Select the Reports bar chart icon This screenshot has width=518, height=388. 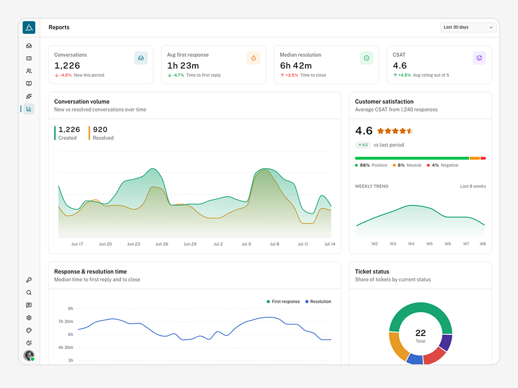29,108
